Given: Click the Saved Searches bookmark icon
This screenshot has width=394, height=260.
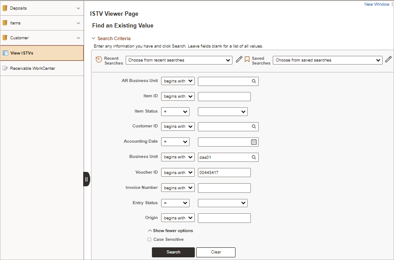Looking at the screenshot, I should click(247, 59).
